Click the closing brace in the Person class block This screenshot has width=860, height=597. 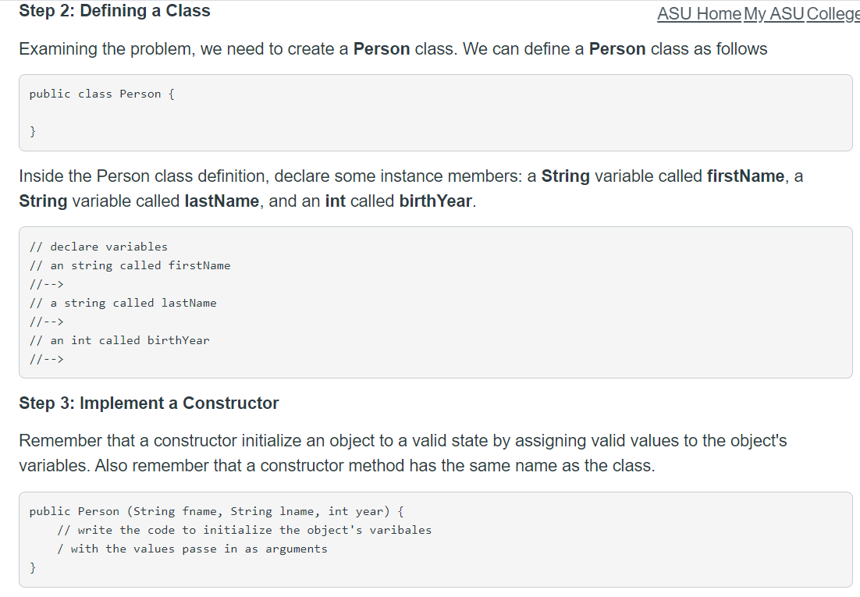click(32, 131)
